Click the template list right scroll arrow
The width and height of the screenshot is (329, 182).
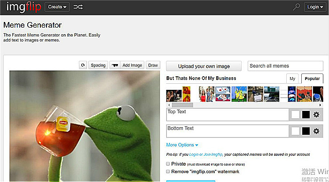click(320, 105)
